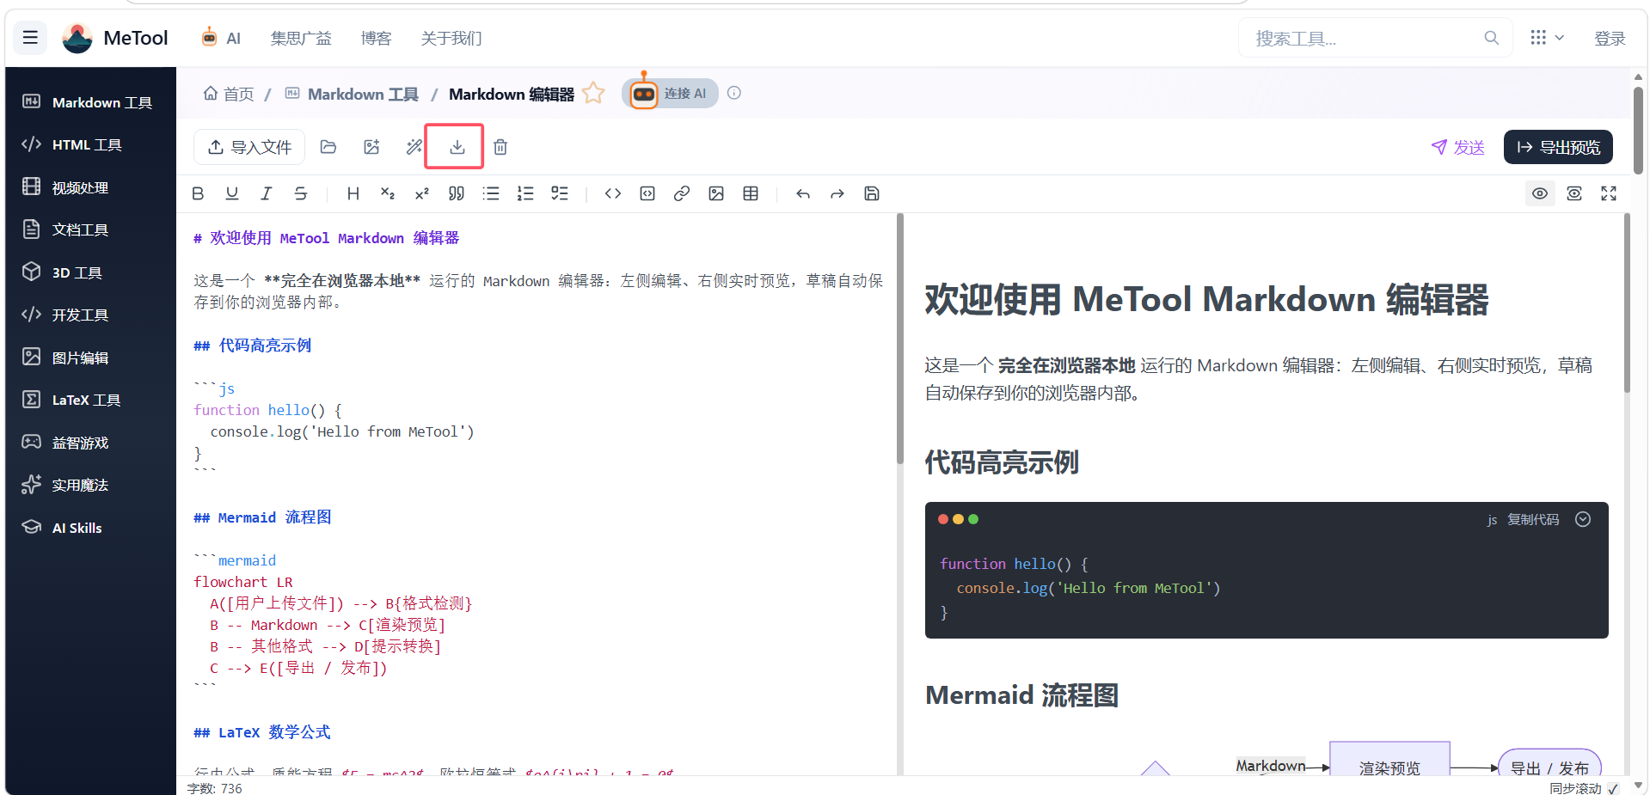Click 复制代码 in code block
The image size is (1650, 795).
1533,519
